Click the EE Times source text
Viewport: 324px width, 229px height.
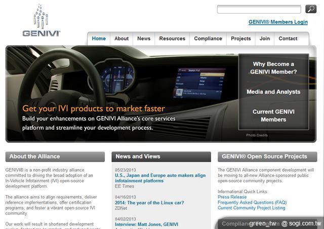coord(125,186)
